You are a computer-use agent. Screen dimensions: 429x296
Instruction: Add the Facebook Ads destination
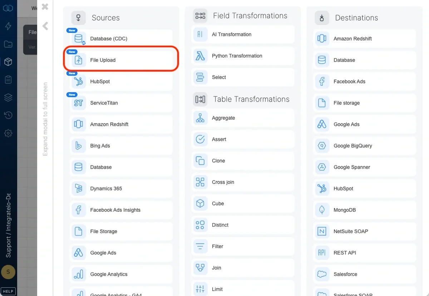tap(365, 82)
